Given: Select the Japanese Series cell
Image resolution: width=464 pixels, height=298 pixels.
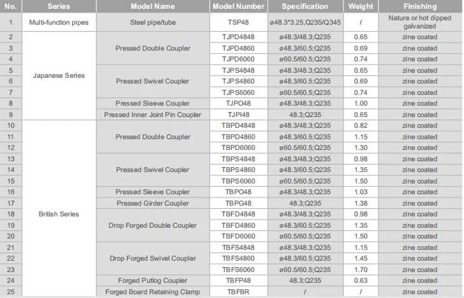Looking at the screenshot, I should pyautogui.click(x=58, y=76).
